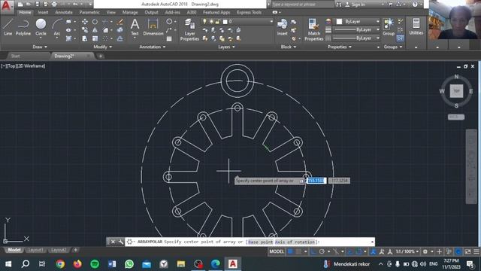Click Axis of rotation option in command line
Viewport: 481px width, 271px height.
point(295,242)
